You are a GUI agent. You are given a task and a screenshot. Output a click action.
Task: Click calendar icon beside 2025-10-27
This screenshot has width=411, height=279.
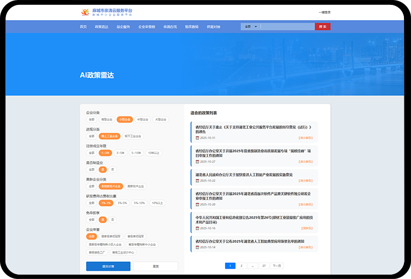point(197,161)
